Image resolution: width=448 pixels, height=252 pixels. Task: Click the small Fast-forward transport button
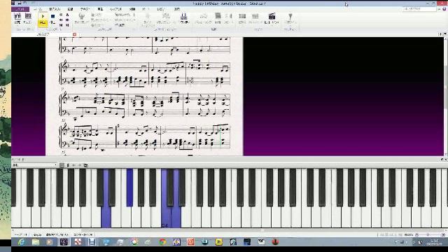tap(67, 20)
